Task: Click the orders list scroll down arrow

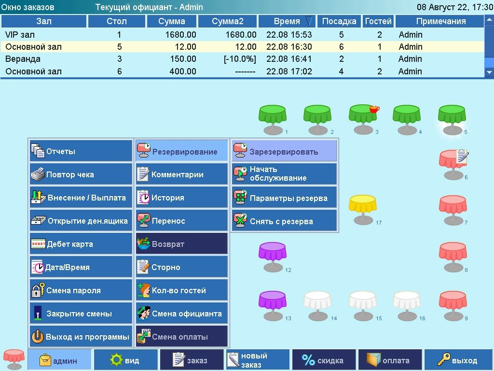Action: click(489, 72)
